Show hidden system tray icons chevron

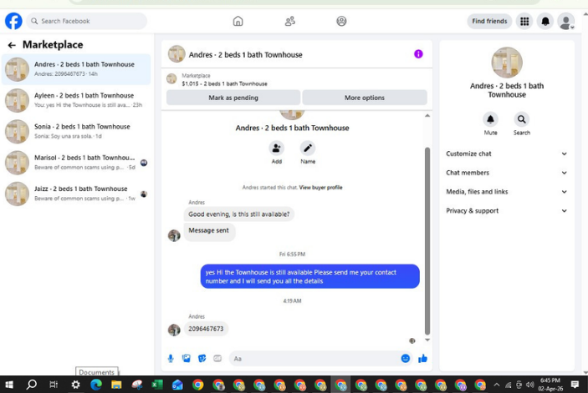coord(497,385)
